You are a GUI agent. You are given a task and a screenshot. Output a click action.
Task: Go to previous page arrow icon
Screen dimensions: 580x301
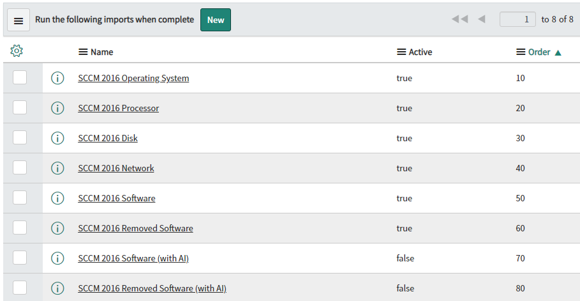(481, 19)
